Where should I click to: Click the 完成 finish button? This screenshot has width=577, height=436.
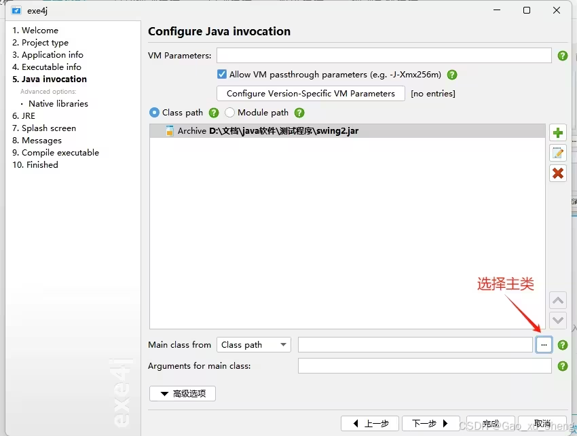[491, 424]
